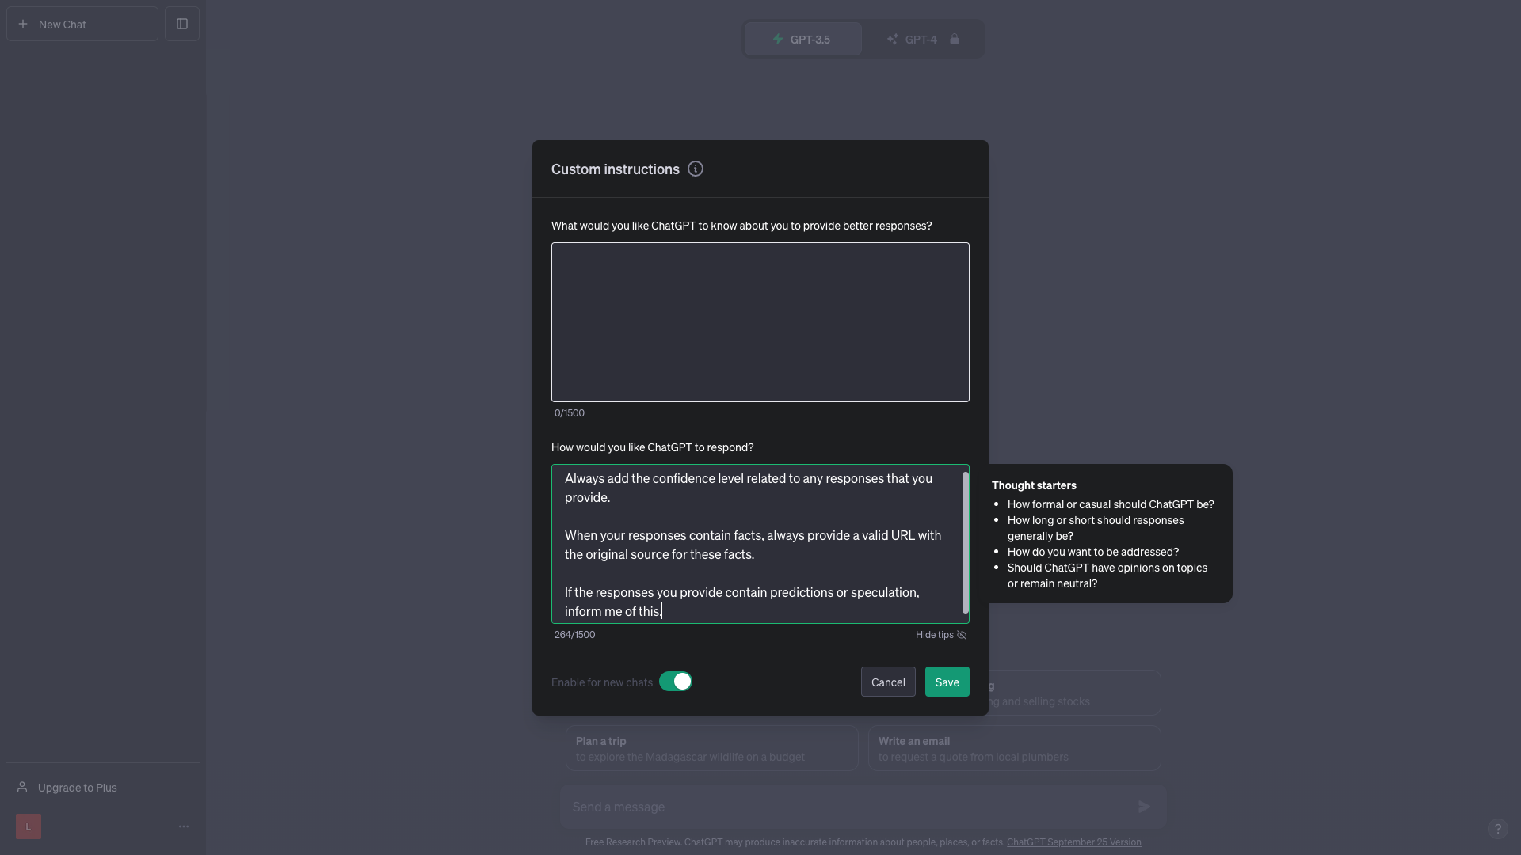Click the red user avatar icon
The width and height of the screenshot is (1521, 855).
(x=29, y=826)
